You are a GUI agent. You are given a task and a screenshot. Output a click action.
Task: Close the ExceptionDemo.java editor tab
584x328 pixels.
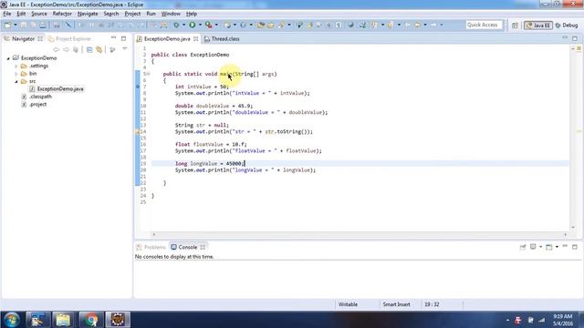195,38
